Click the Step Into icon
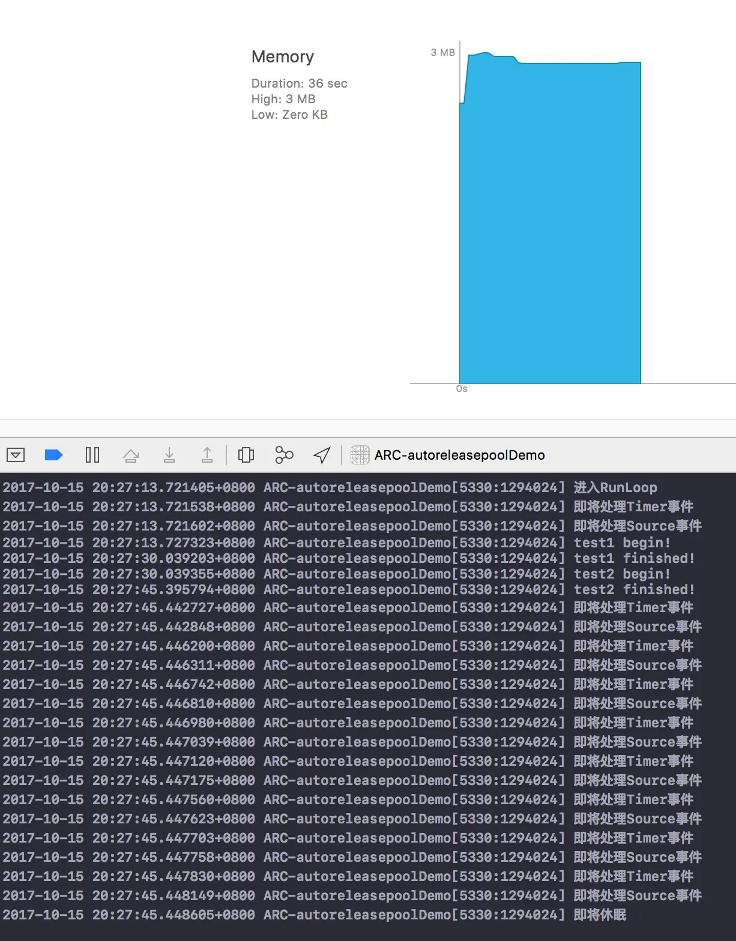 (x=169, y=455)
